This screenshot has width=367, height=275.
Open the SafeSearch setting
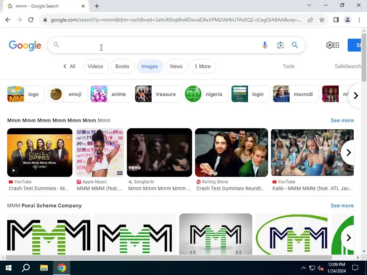click(348, 66)
